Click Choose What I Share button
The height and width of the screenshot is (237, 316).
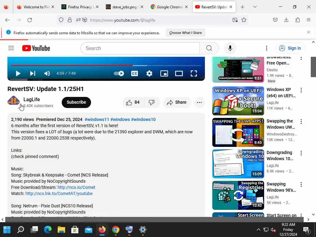pos(185,33)
